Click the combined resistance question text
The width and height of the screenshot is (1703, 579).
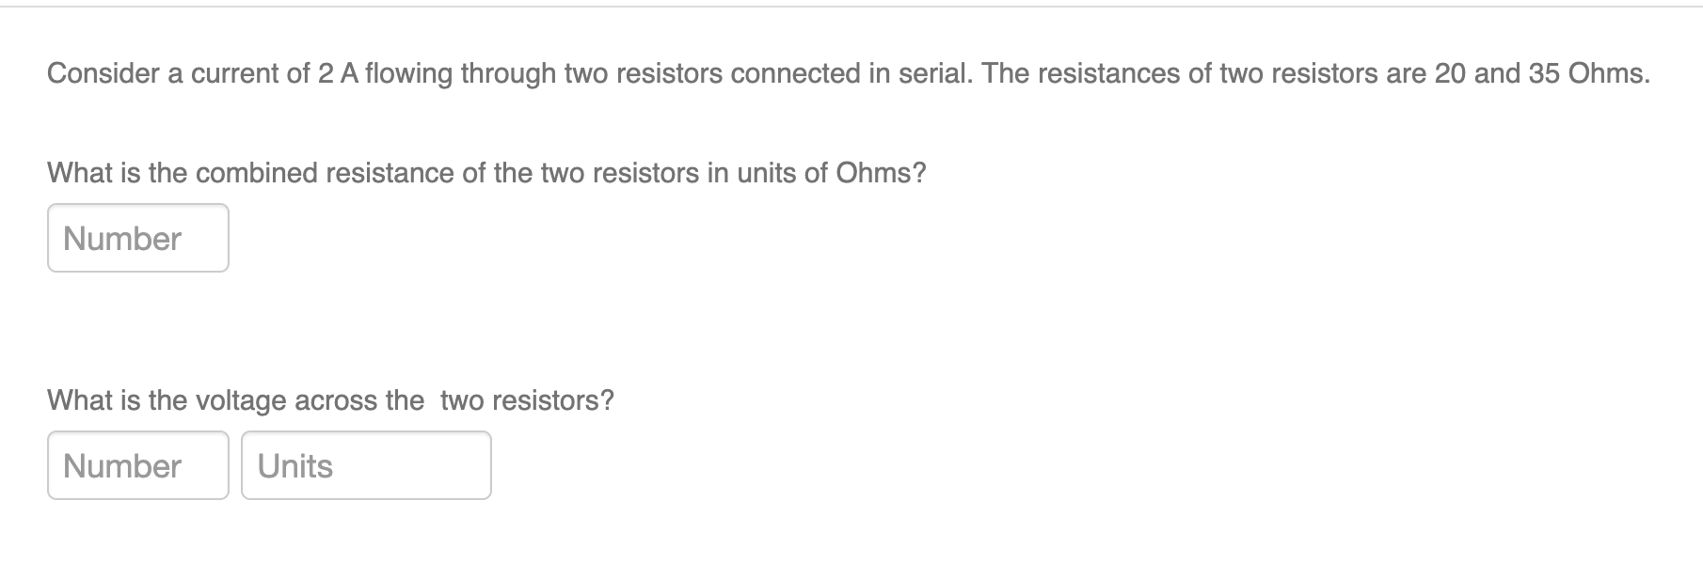485,172
